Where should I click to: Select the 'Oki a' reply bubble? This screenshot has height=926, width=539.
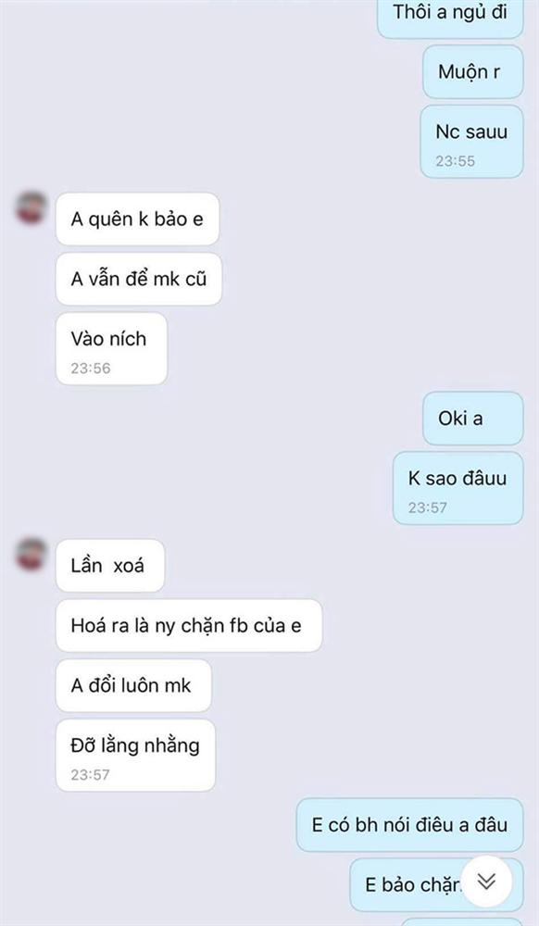pyautogui.click(x=473, y=419)
